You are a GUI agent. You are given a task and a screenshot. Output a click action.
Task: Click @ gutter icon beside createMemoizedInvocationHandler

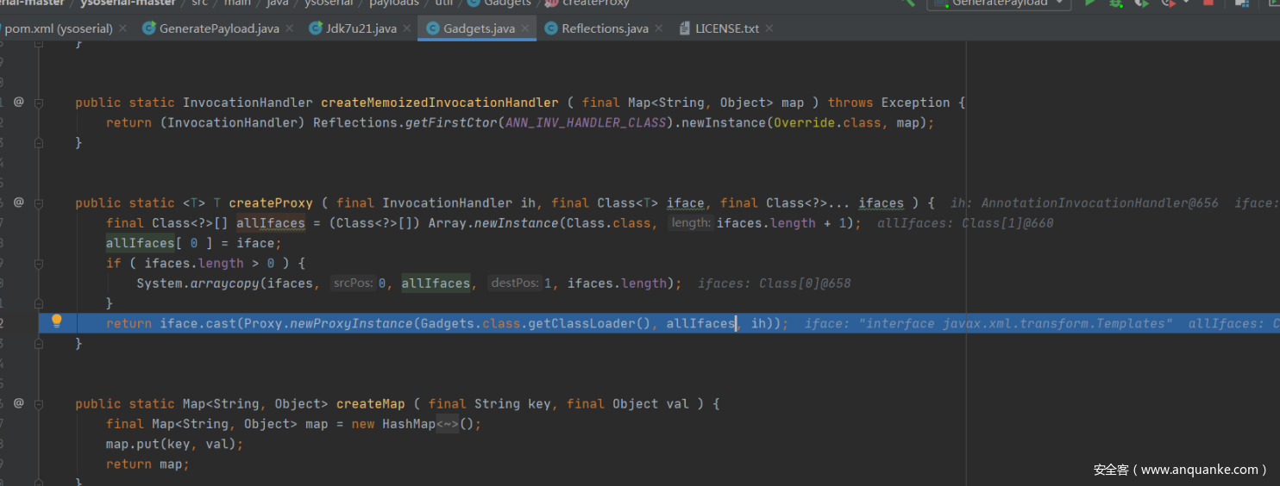point(18,102)
